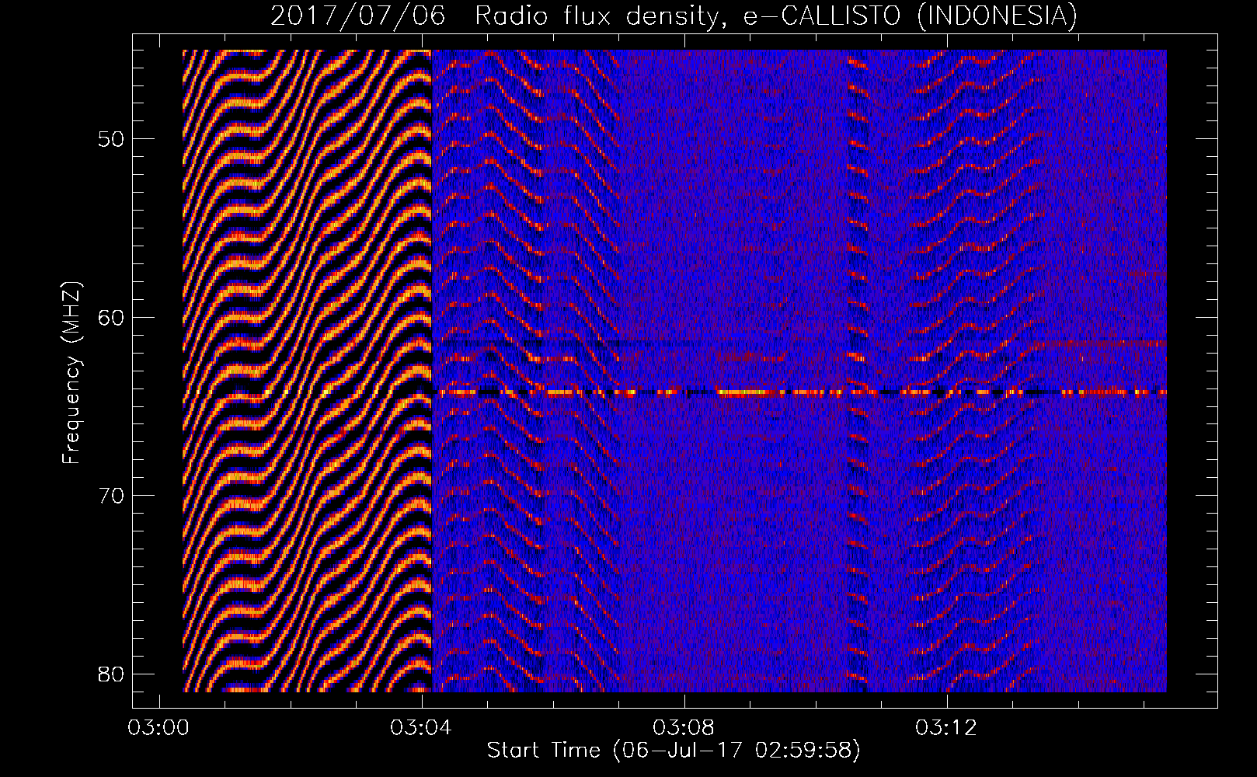Click the 'Frequency (MHZ)' axis label
The height and width of the screenshot is (777, 1257).
pyautogui.click(x=71, y=372)
